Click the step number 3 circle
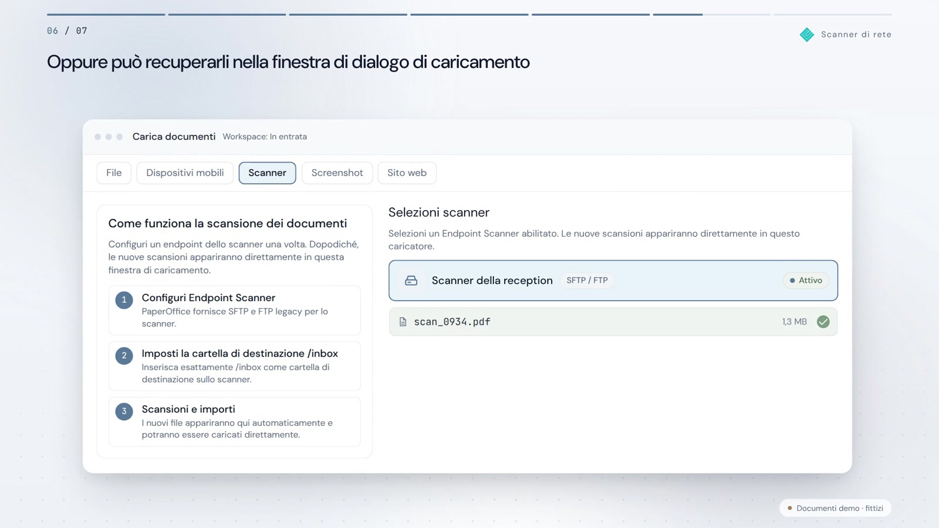The image size is (939, 528). click(x=124, y=411)
